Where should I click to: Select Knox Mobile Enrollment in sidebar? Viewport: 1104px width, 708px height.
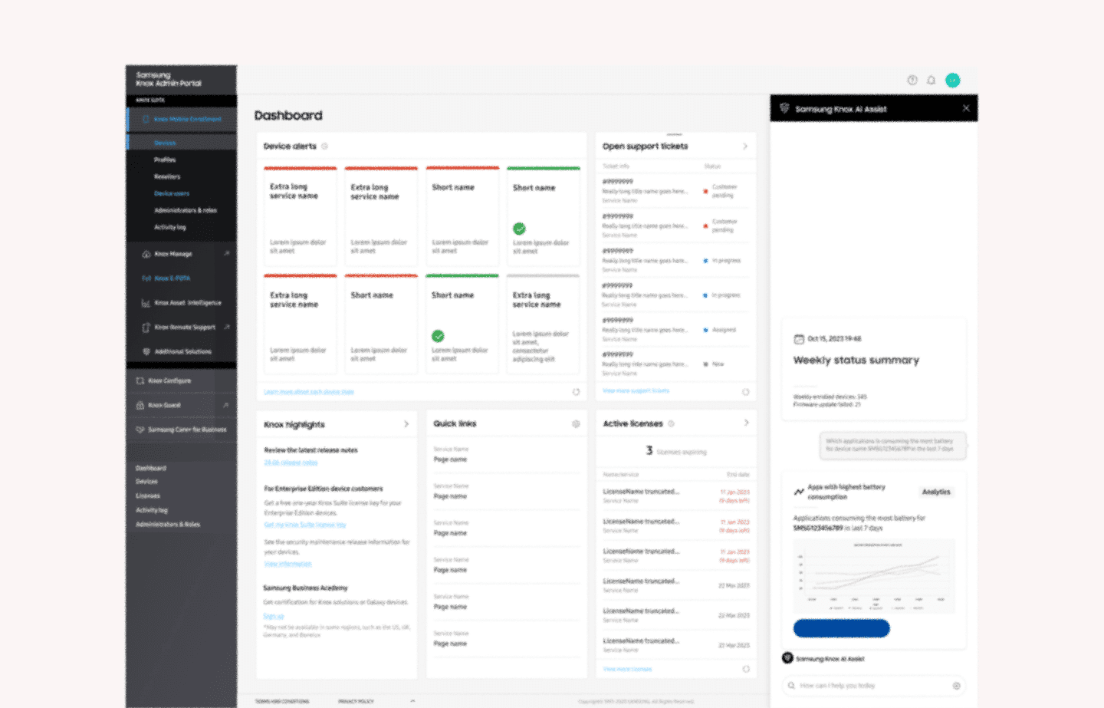(x=182, y=119)
